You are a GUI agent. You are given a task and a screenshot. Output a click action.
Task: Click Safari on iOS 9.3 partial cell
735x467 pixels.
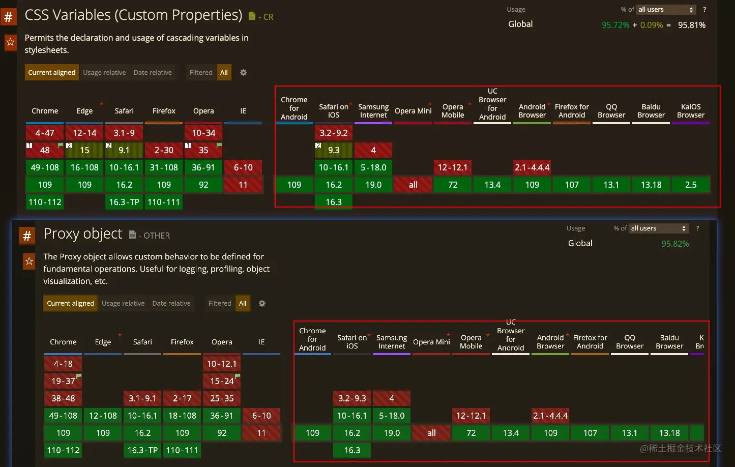click(x=334, y=150)
